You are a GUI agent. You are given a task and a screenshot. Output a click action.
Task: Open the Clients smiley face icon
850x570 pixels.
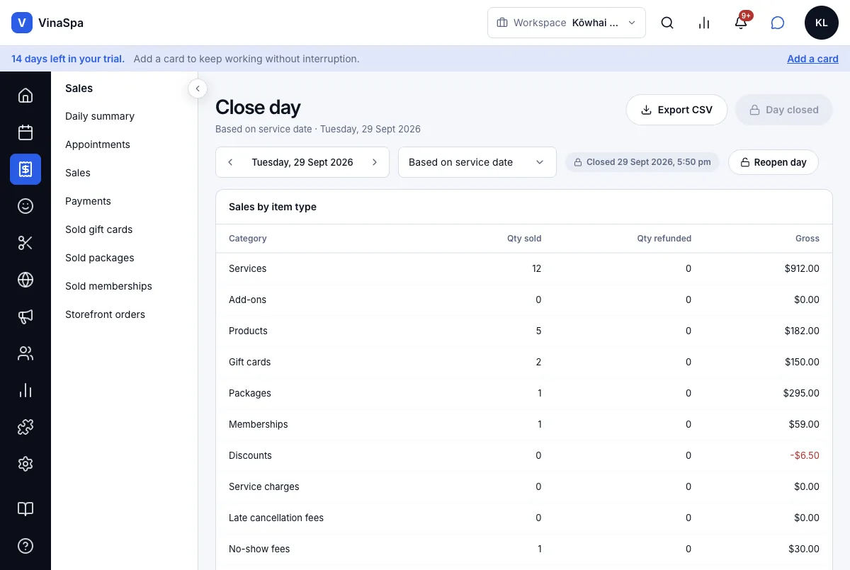click(25, 206)
